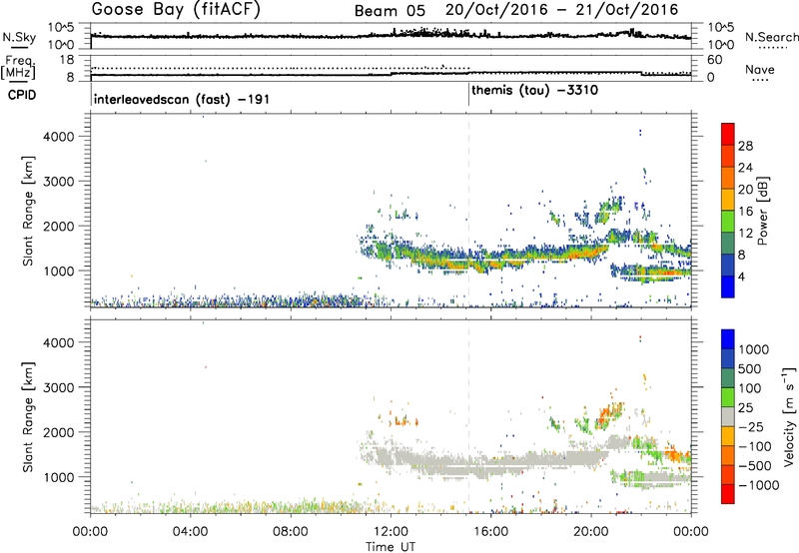Click the 'Nave' legend label
799x553 pixels.
(x=760, y=70)
